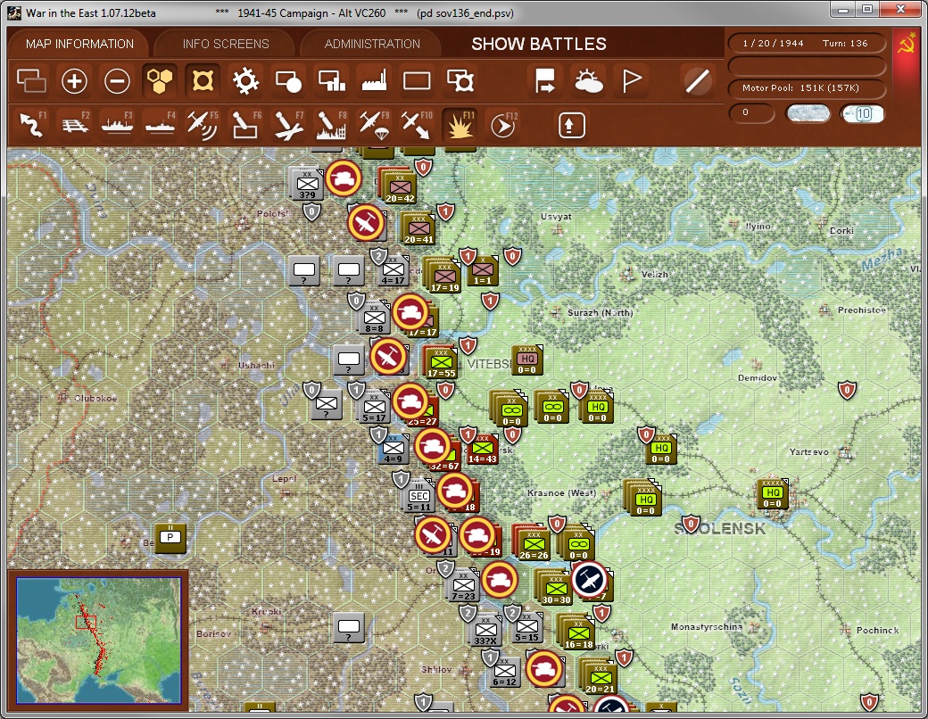Zoom in on the campaign map

(74, 80)
